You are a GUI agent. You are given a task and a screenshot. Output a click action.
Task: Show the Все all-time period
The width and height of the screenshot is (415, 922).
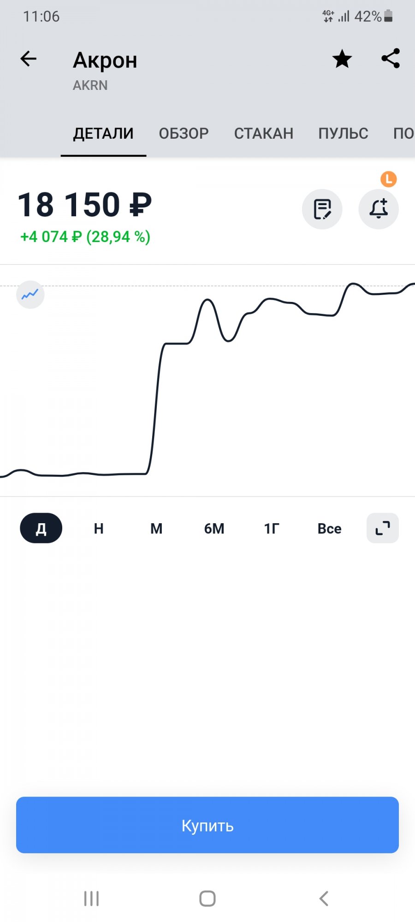coord(329,528)
